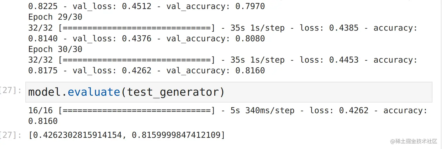Click the loss: 0.4453 text in Epoch 30
This screenshot has width=442, height=149.
click(x=329, y=60)
